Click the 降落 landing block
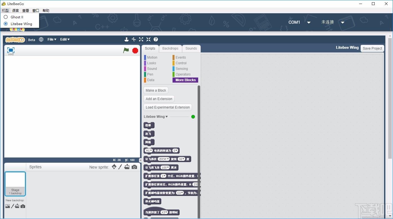The width and height of the screenshot is (393, 219). point(149,142)
